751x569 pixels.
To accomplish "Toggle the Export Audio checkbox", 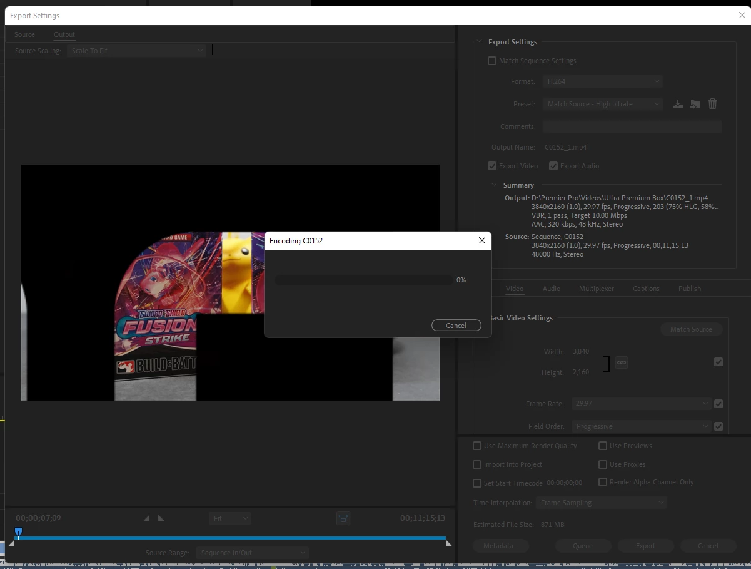I will [553, 166].
